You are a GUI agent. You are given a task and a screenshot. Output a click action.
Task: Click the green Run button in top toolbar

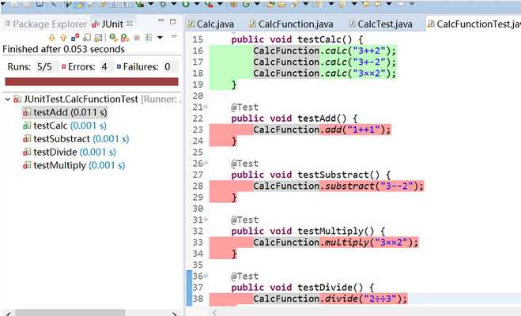[186, 4]
